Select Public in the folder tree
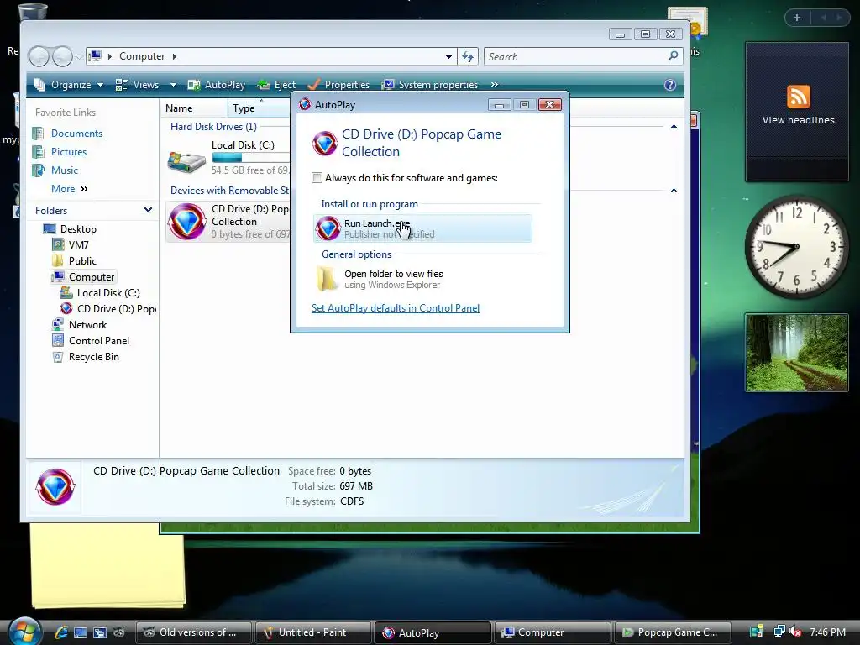 pos(82,261)
